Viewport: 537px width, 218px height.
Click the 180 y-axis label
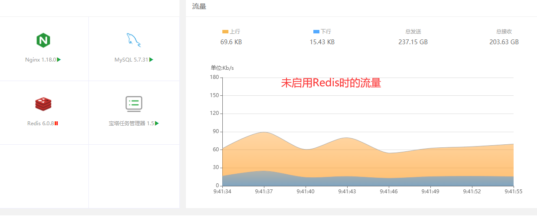tap(214, 77)
